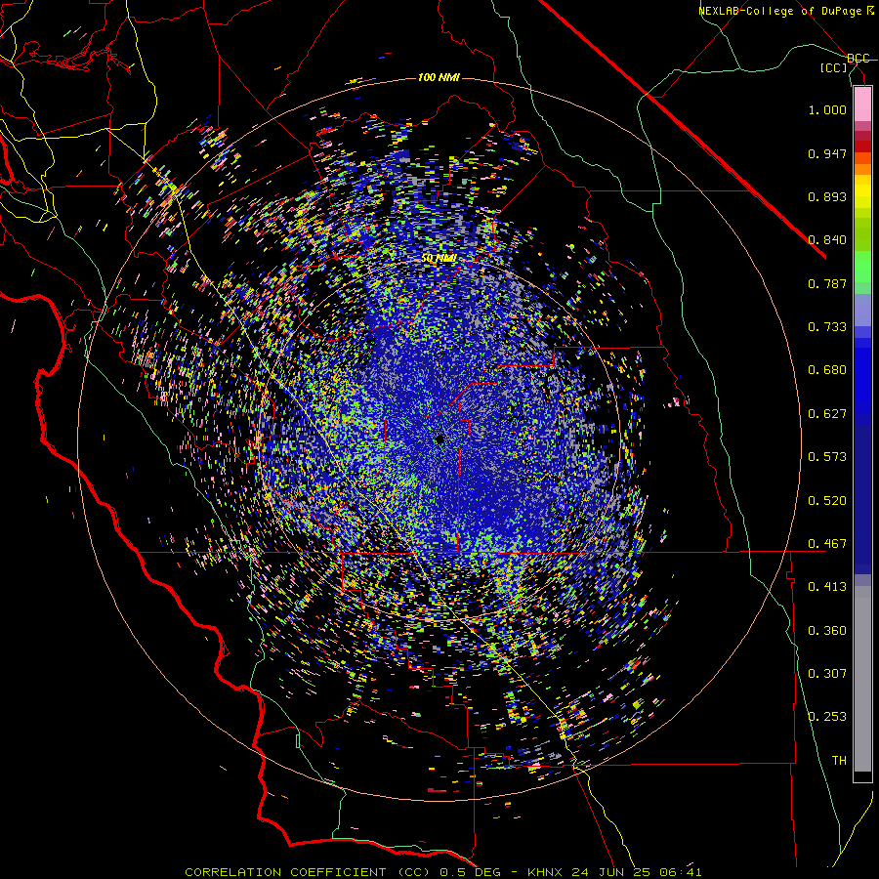Click the 0.467 scale value

coord(827,544)
